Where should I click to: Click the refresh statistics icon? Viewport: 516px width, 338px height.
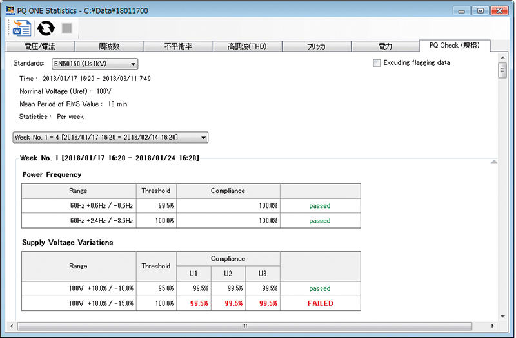(x=45, y=28)
